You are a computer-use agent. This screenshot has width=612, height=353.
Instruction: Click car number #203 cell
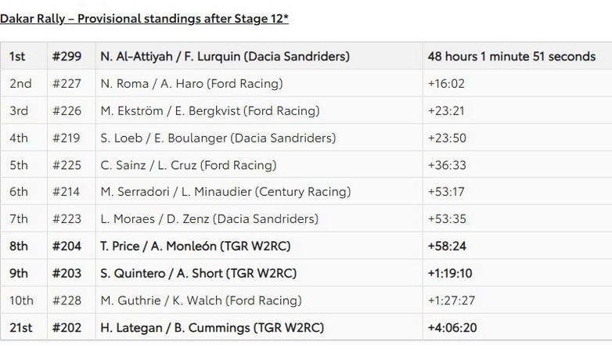click(x=67, y=273)
